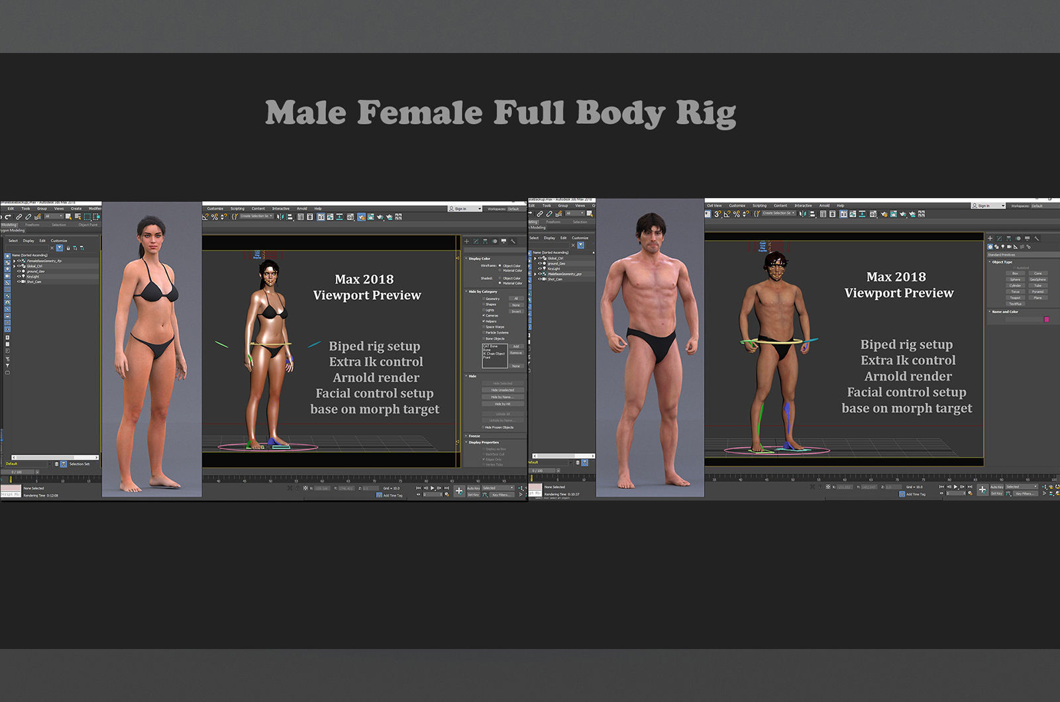The width and height of the screenshot is (1060, 702).
Task: Click Lock icon in female scene explorer
Action: (x=68, y=248)
